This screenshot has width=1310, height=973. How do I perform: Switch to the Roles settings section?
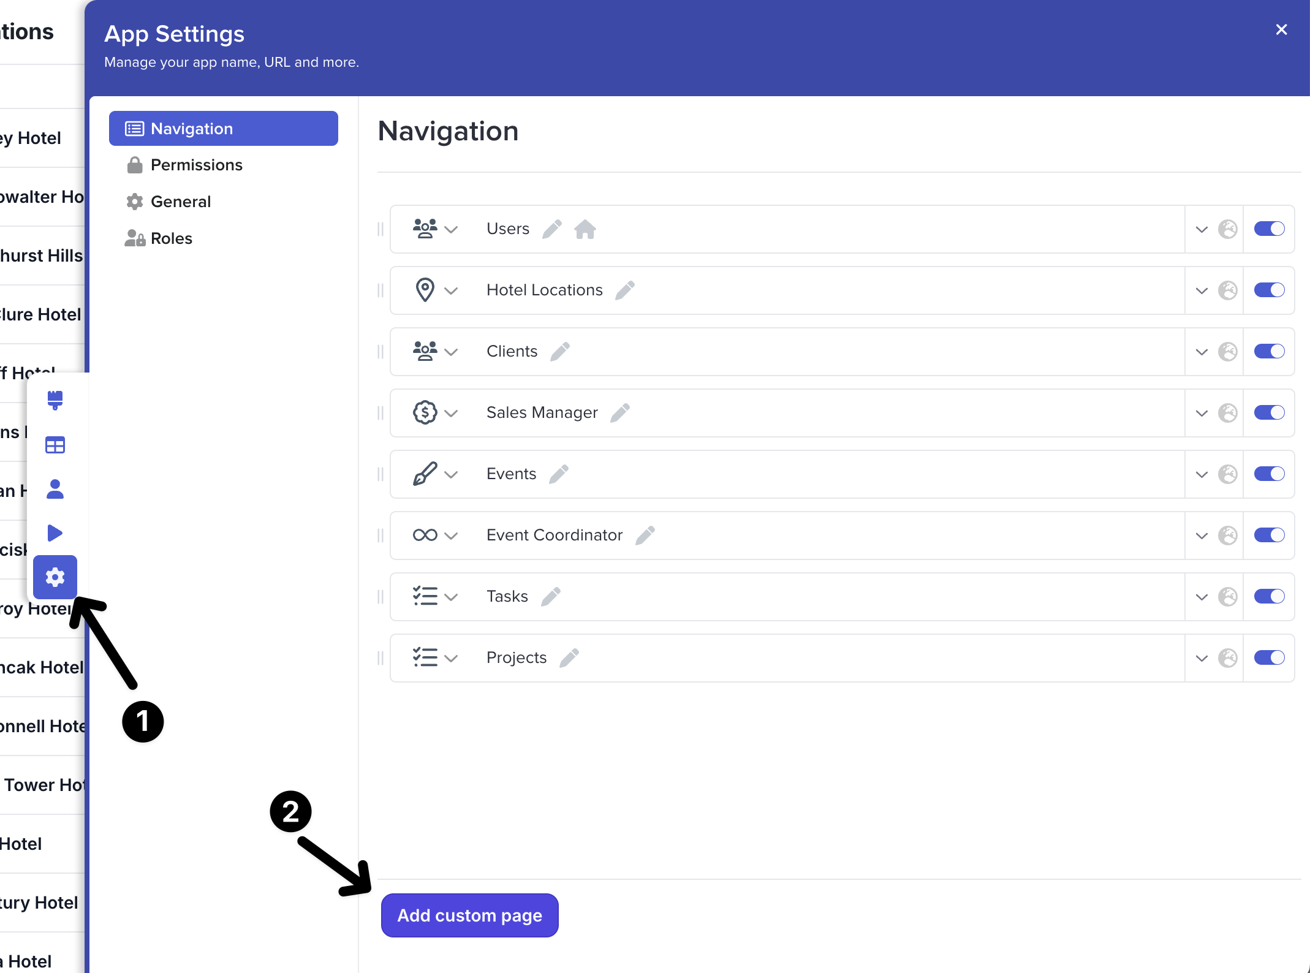tap(171, 238)
